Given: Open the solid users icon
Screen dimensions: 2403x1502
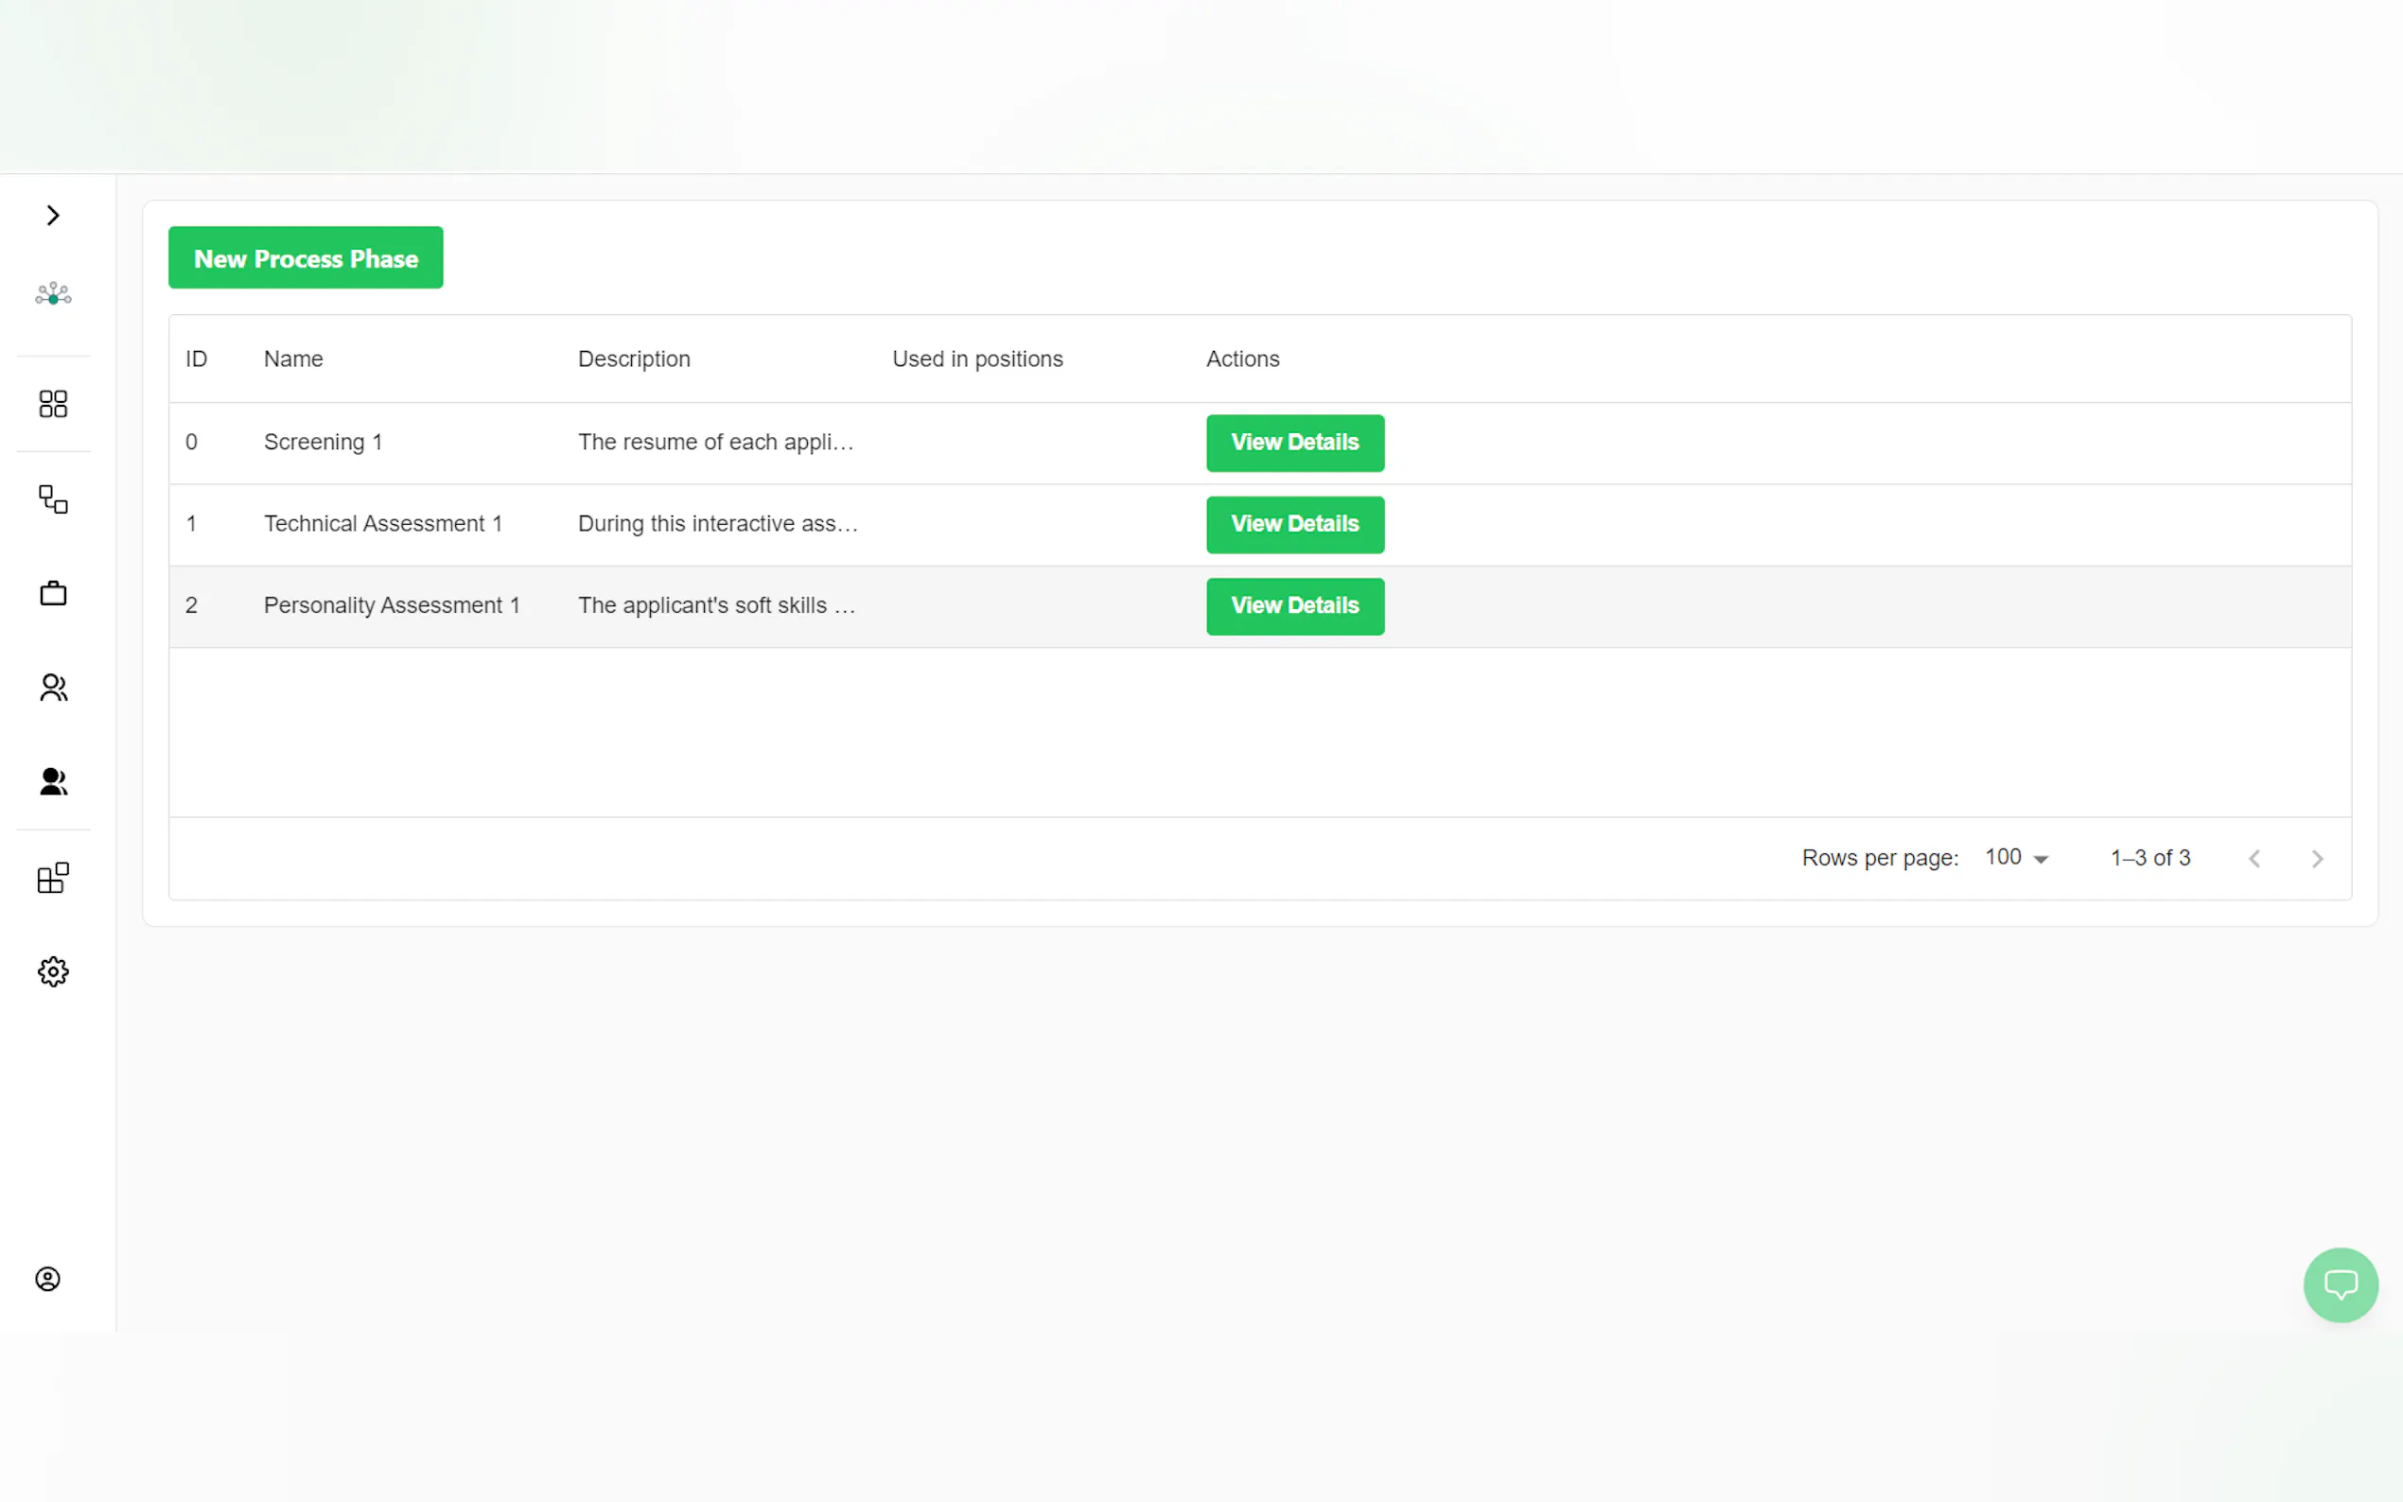Looking at the screenshot, I should point(53,782).
